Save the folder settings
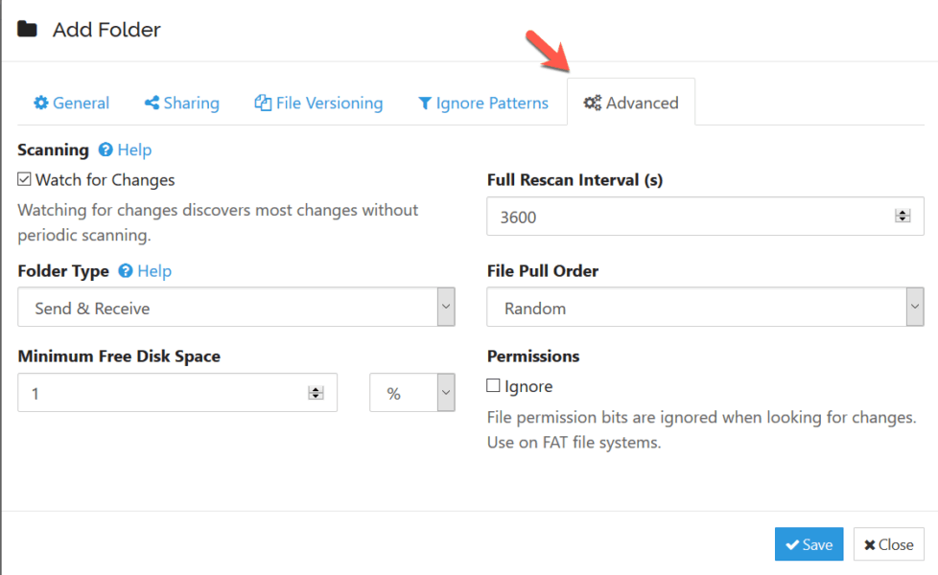The width and height of the screenshot is (938, 575). (x=809, y=544)
